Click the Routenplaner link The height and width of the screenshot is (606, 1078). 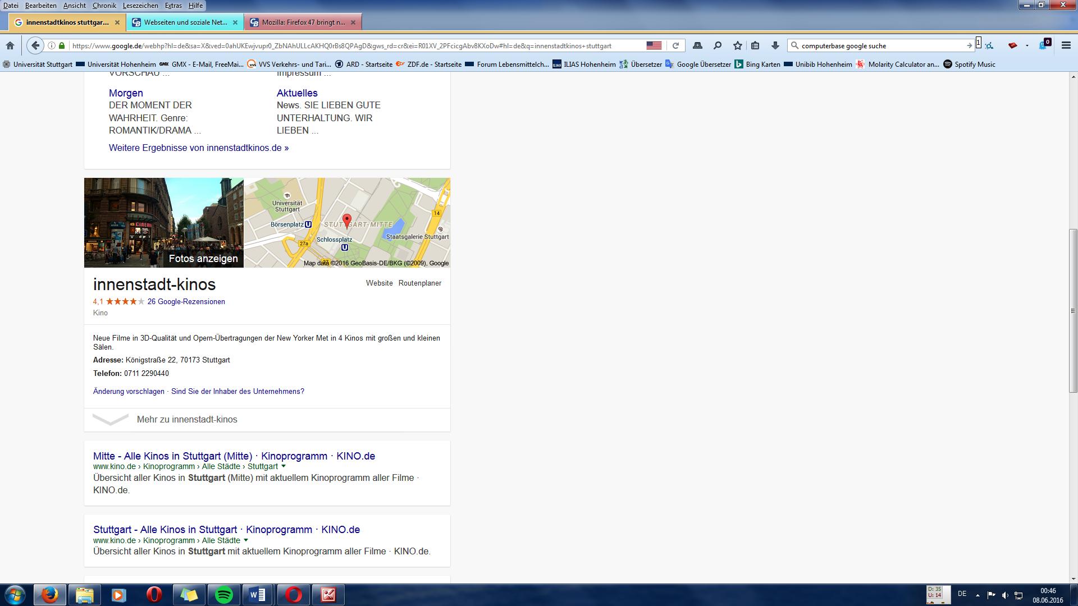[419, 283]
